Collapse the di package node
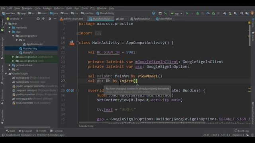 [x=17, y=40]
